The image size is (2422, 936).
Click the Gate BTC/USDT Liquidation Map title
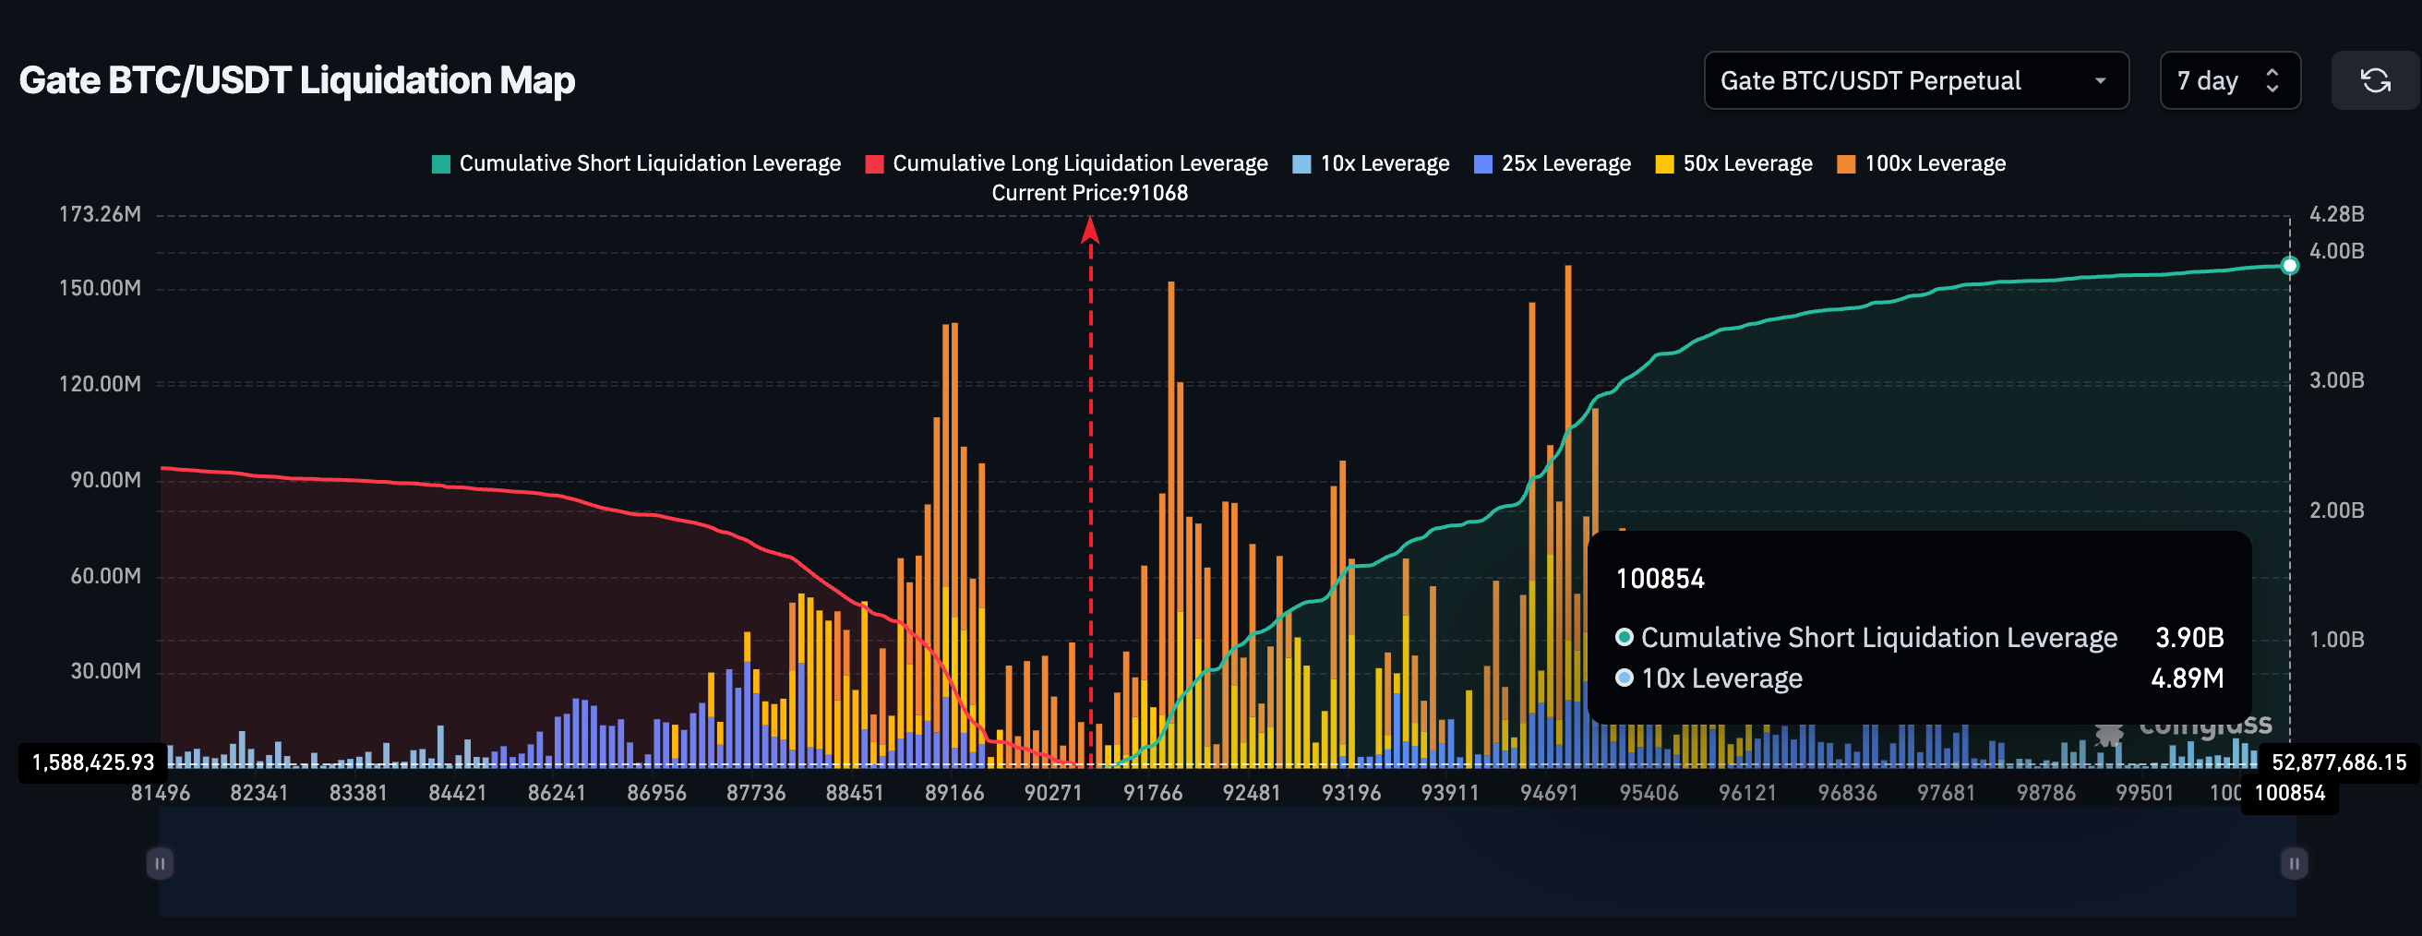click(x=297, y=81)
